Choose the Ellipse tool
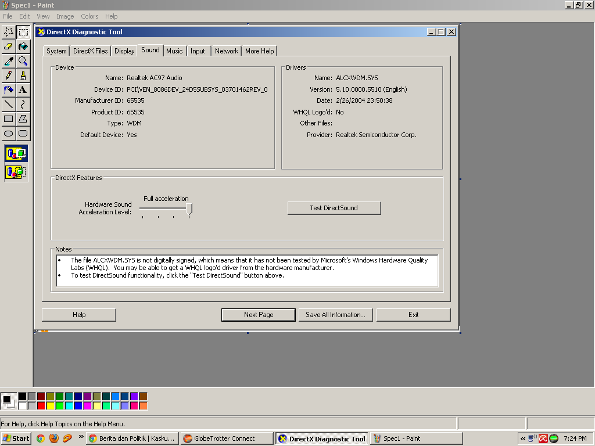The height and width of the screenshot is (446, 595). [x=8, y=133]
